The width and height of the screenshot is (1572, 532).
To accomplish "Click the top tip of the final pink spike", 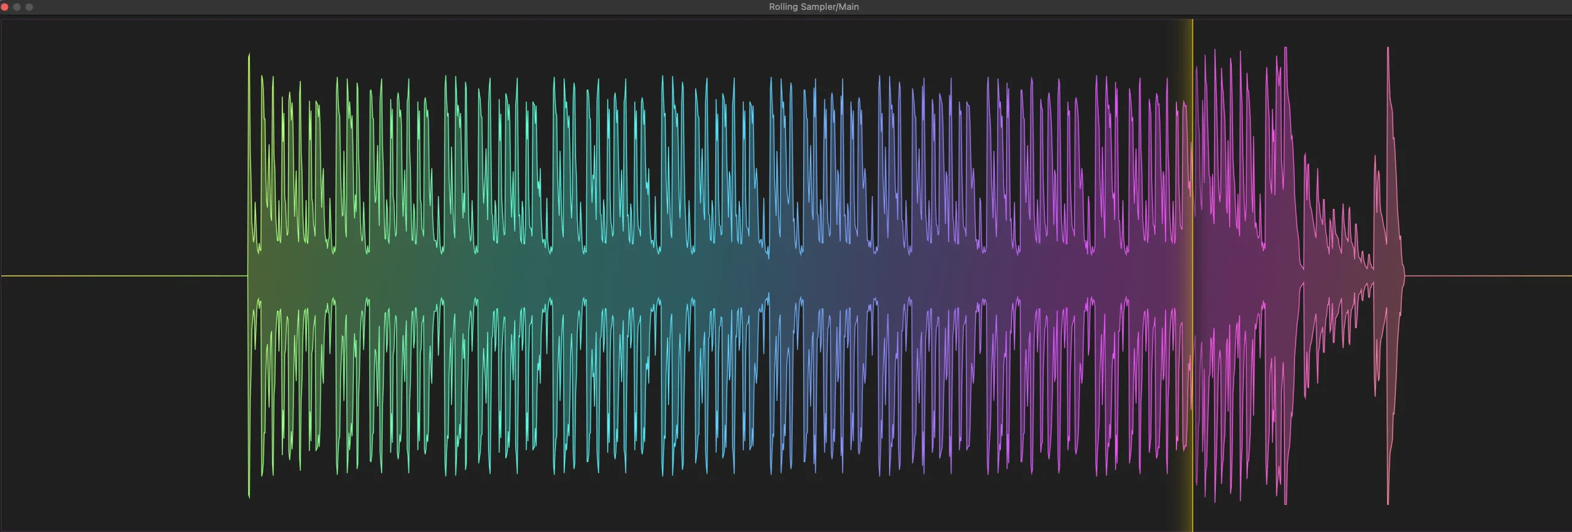I will pyautogui.click(x=1388, y=49).
